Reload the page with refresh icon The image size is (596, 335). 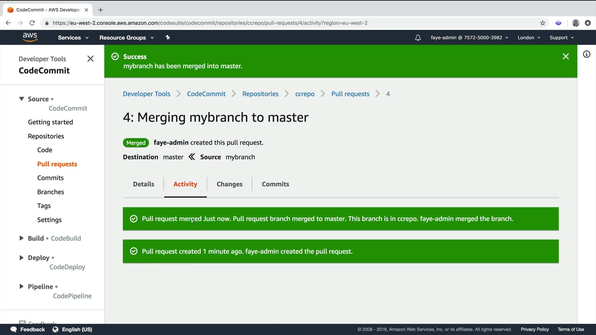click(32, 23)
